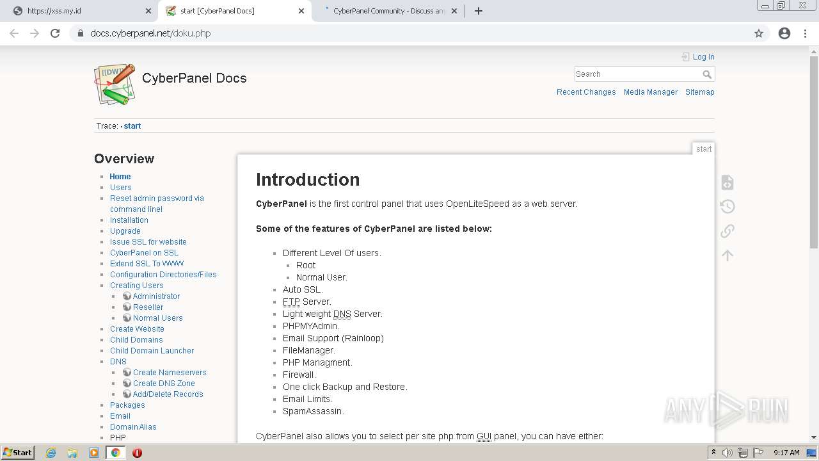Go forward in browser history
819x461 pixels.
point(35,33)
